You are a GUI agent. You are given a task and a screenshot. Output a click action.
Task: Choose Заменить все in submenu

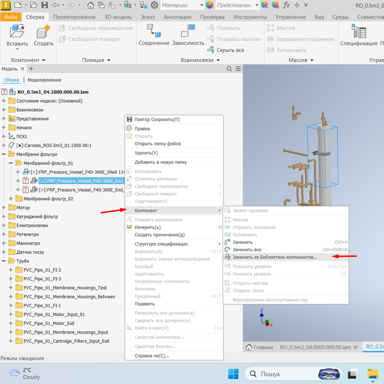(285, 250)
